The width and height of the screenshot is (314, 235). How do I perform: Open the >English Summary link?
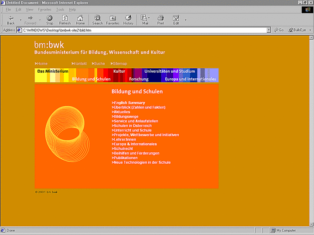coord(128,103)
